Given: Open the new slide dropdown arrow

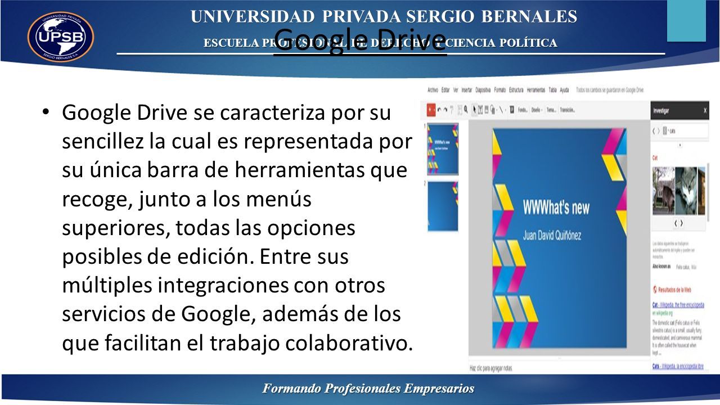Looking at the screenshot, I should 434,110.
